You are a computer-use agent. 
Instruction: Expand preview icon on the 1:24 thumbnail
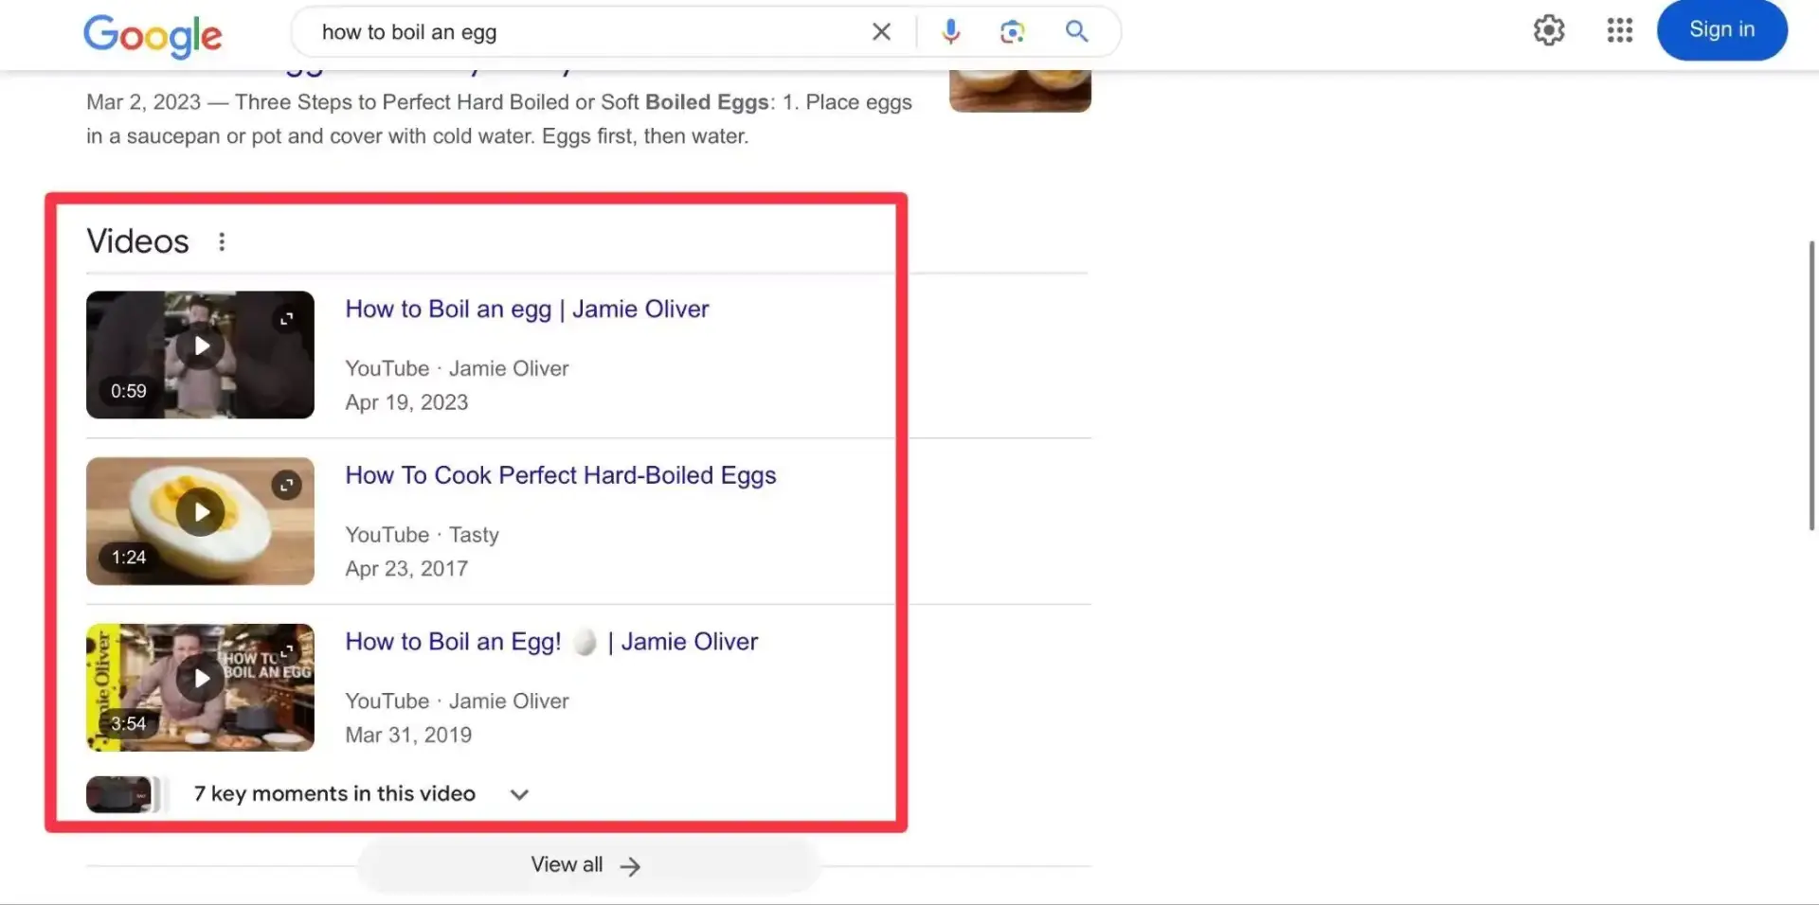click(286, 486)
